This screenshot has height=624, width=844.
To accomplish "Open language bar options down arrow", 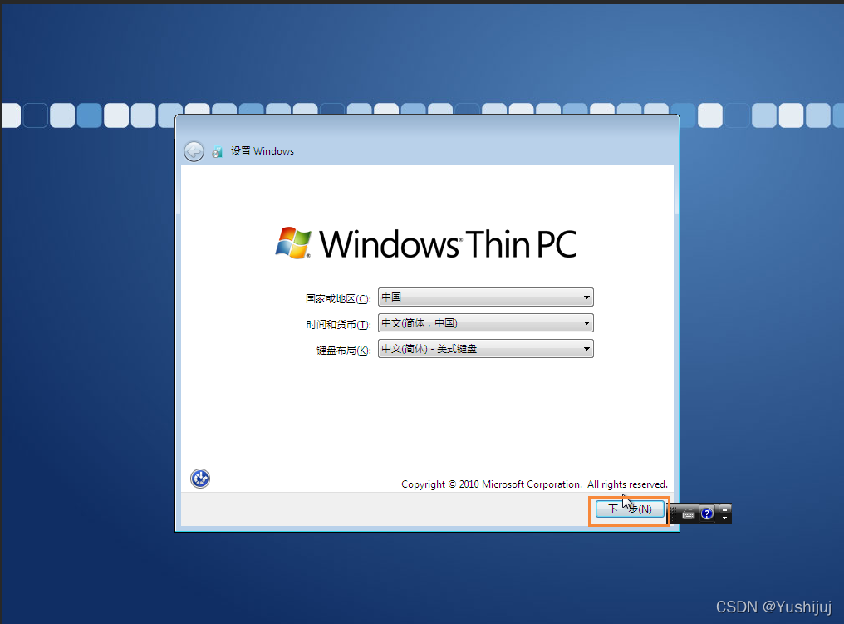I will (724, 518).
